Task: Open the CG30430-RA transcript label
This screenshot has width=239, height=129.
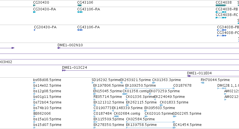Action: click(x=44, y=9)
